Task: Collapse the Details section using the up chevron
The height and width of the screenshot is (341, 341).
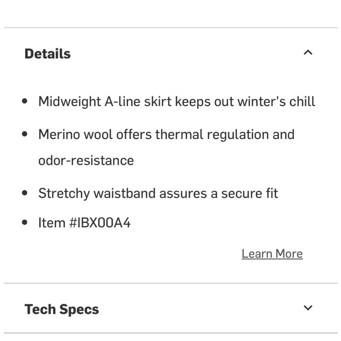Action: tap(308, 53)
